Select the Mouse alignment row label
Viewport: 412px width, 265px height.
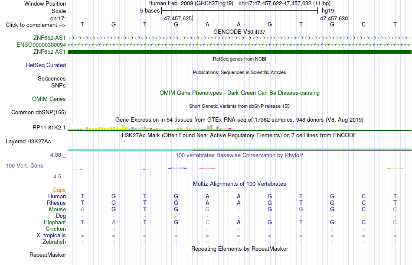57,210
